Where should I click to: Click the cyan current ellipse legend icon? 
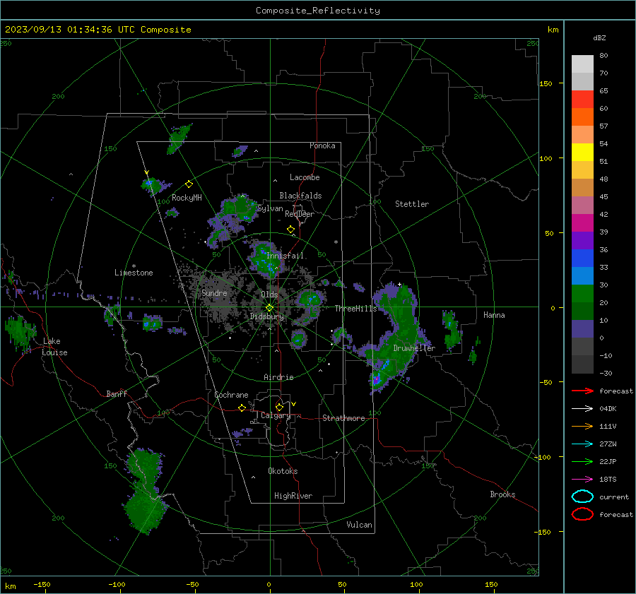coord(582,497)
